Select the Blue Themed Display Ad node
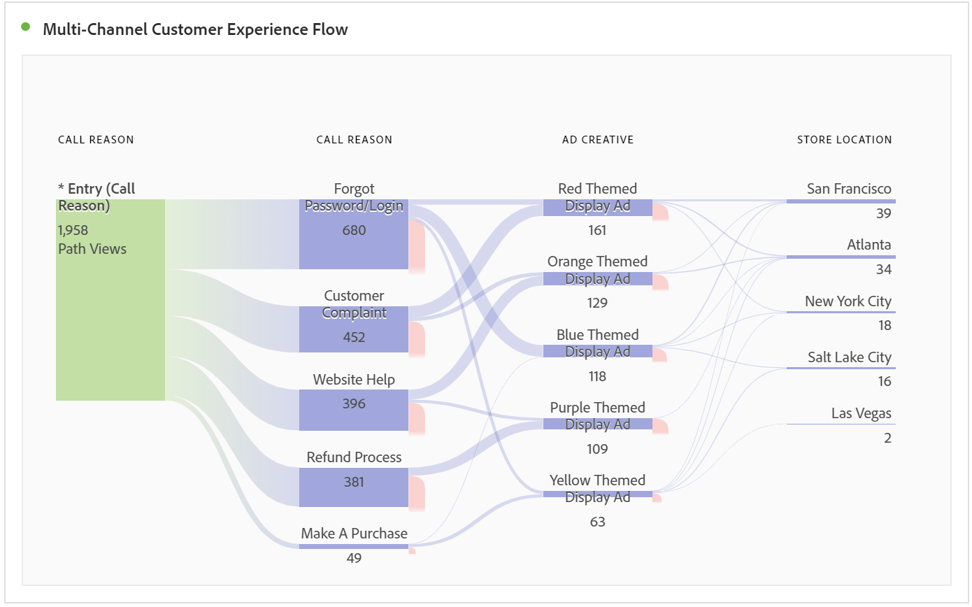Image resolution: width=972 pixels, height=607 pixels. 597,351
